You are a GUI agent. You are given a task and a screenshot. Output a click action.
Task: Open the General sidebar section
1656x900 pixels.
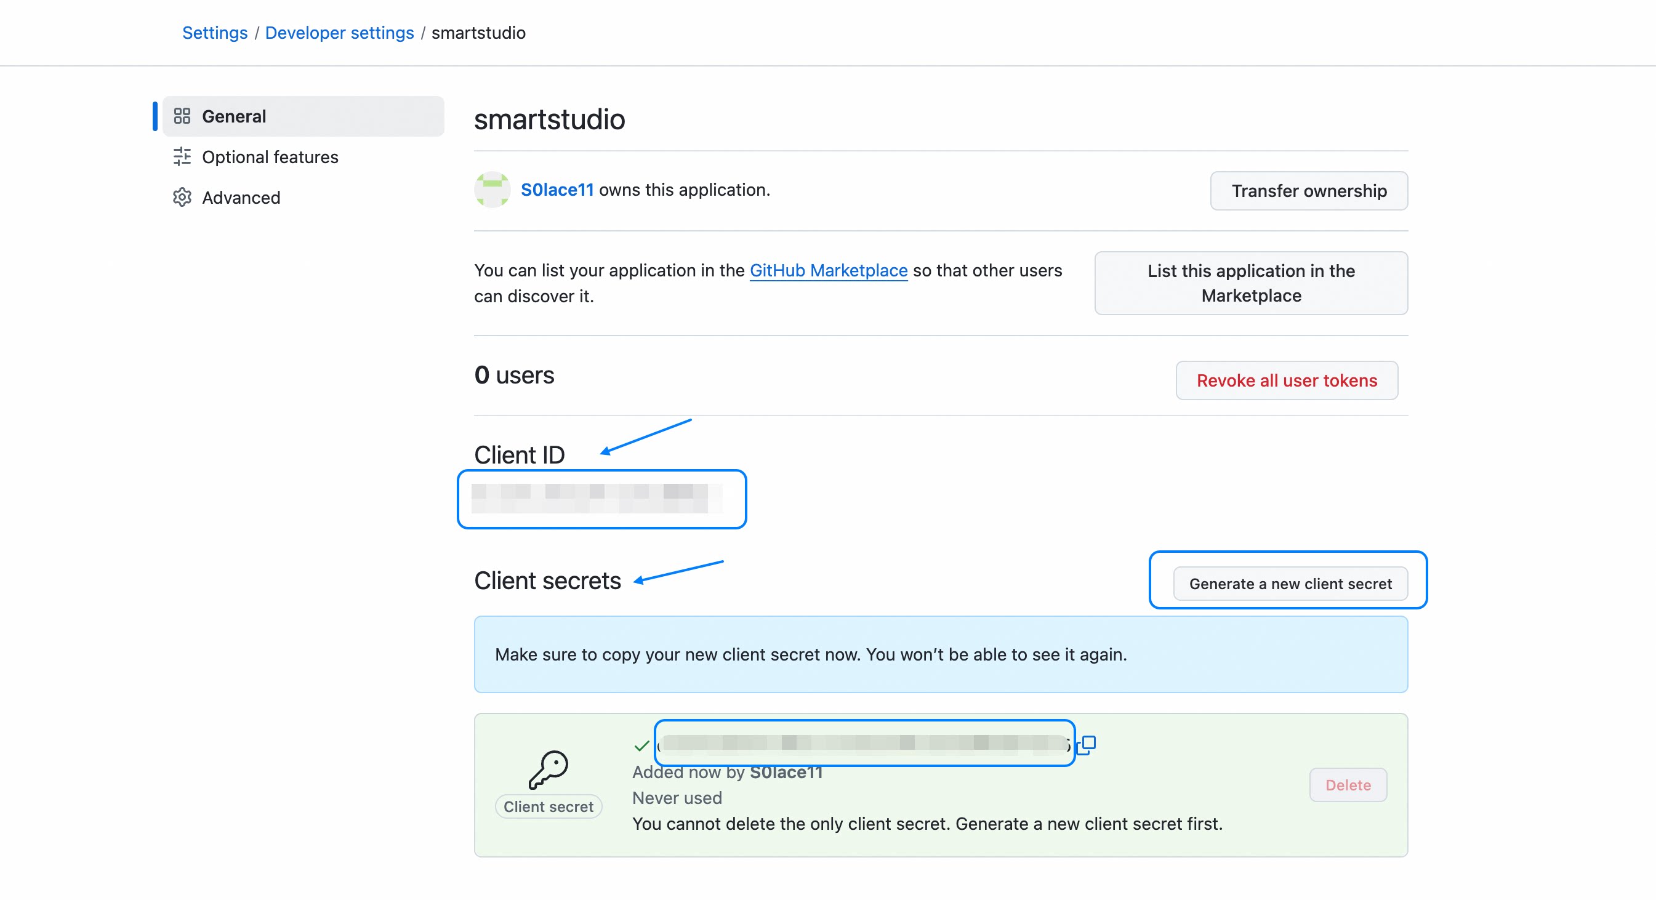coord(303,116)
